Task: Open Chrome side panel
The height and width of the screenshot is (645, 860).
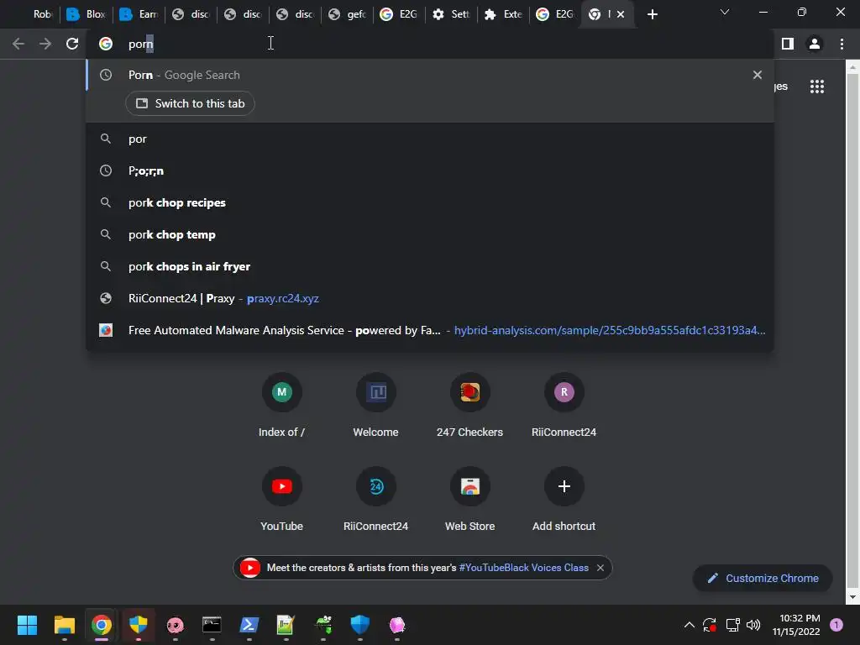Action: click(788, 44)
